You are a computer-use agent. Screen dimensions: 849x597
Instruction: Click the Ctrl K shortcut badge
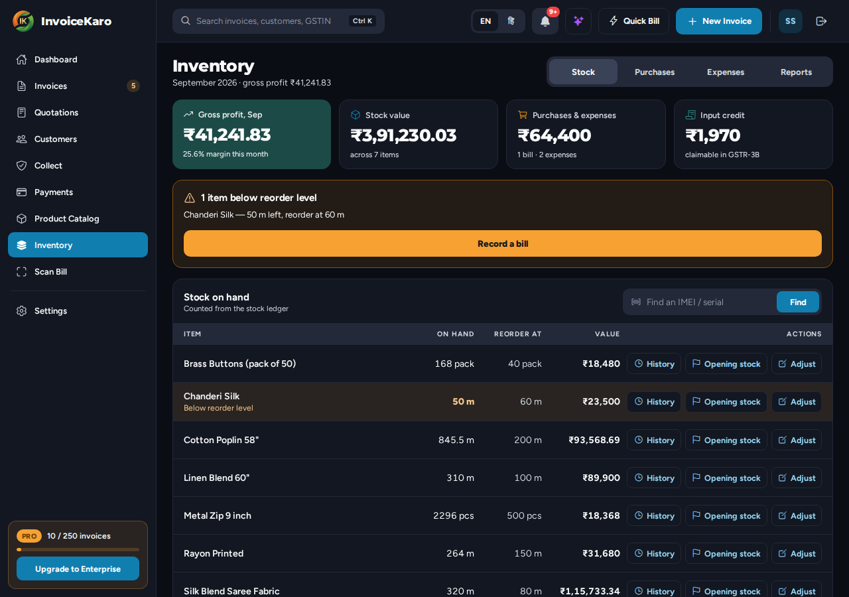[x=363, y=21]
